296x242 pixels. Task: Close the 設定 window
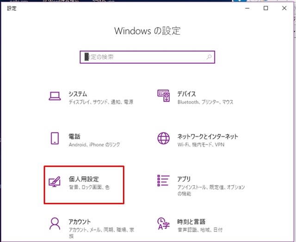click(x=284, y=8)
